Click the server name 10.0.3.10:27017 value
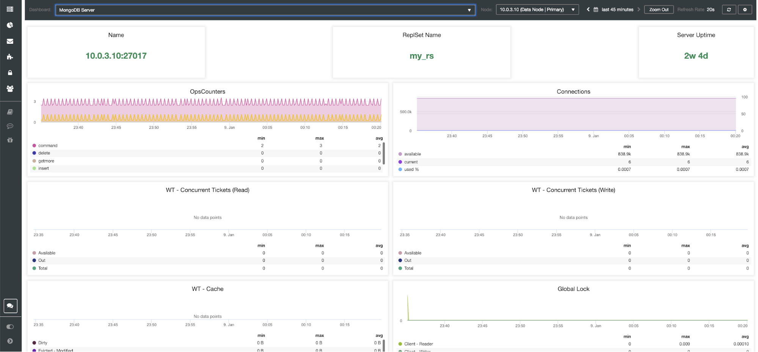 [x=116, y=56]
